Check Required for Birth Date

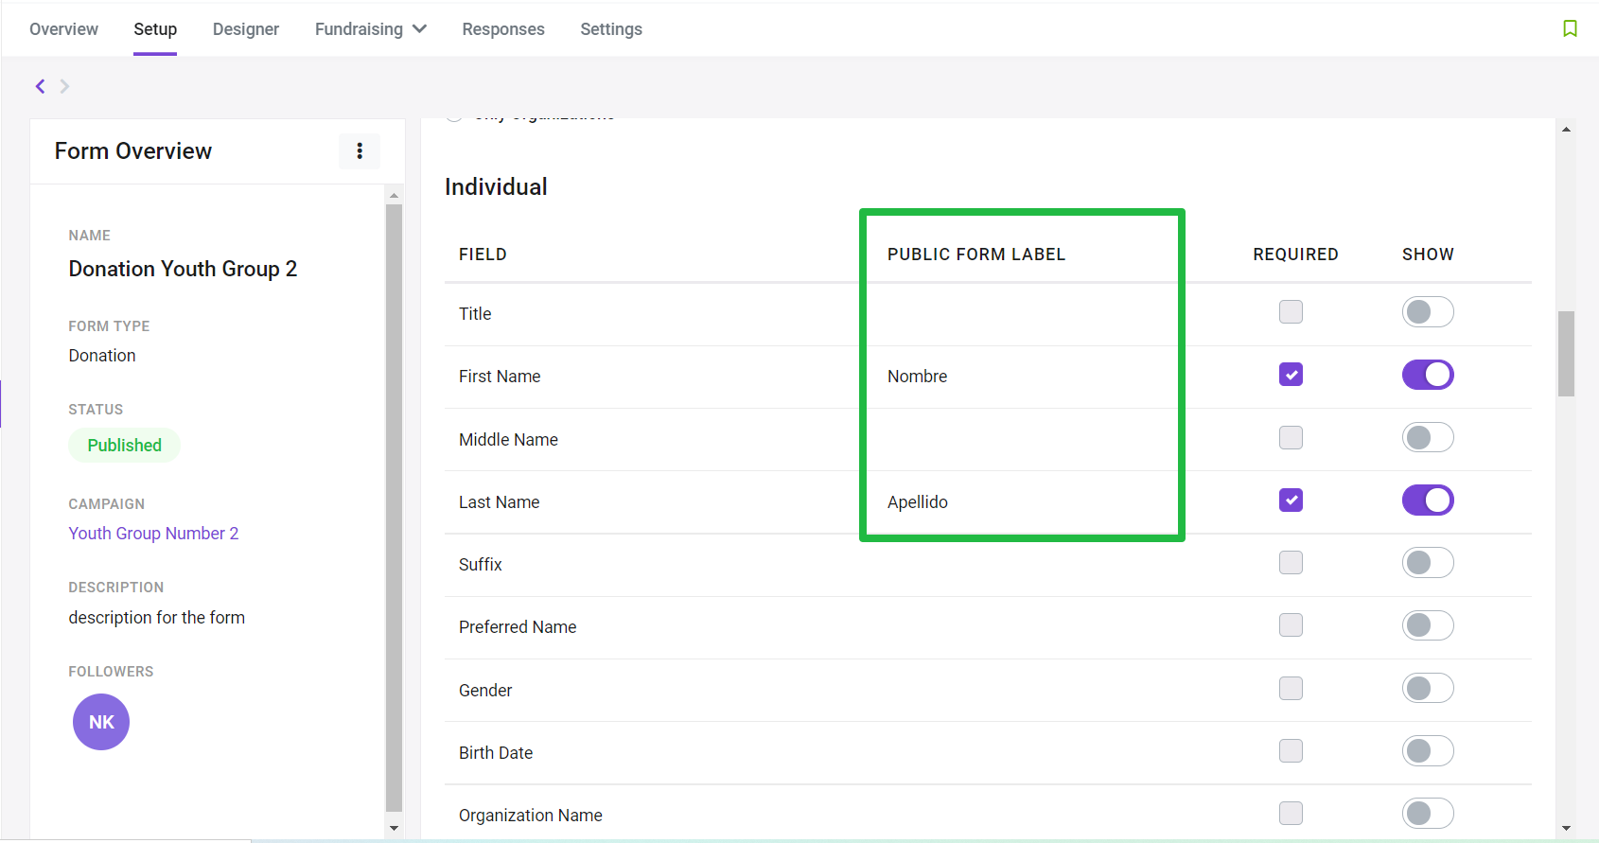(x=1291, y=751)
